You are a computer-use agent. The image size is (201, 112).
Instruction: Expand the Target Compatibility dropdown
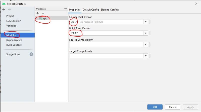click(145, 56)
